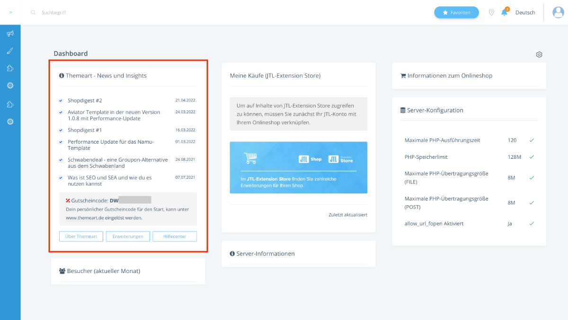
Task: Open the dashboard settings gear icon
Action: (539, 55)
